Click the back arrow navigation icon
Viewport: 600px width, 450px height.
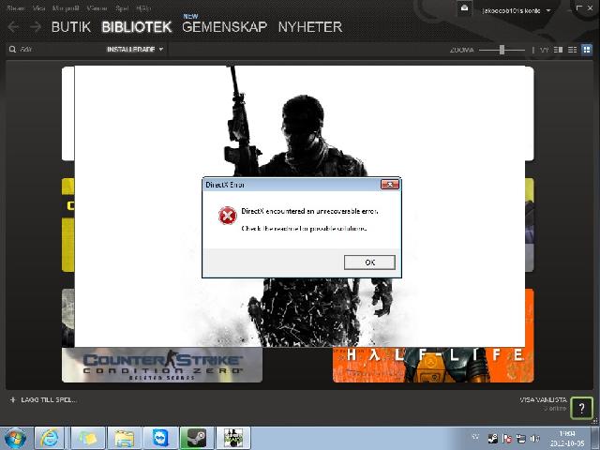[13, 27]
